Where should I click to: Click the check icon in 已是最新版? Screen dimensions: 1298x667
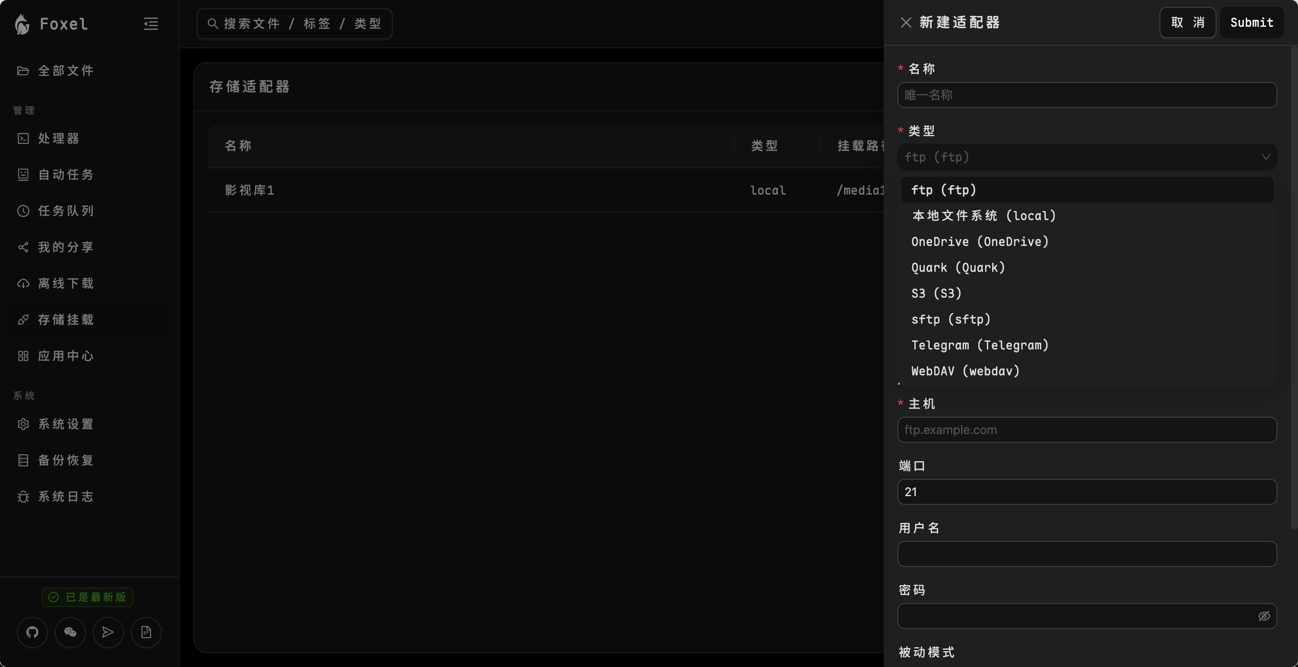54,598
